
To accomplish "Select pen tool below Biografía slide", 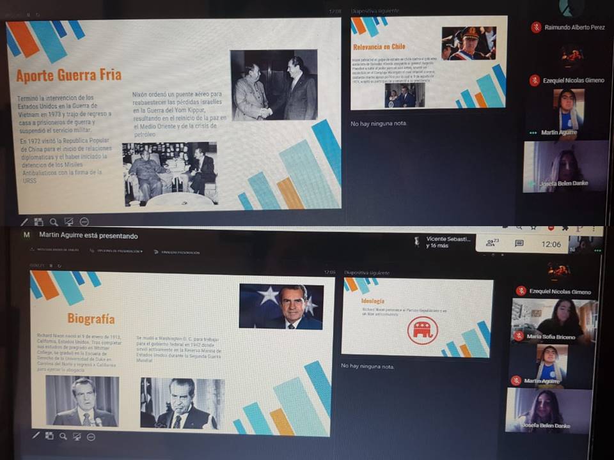I will coord(36,435).
